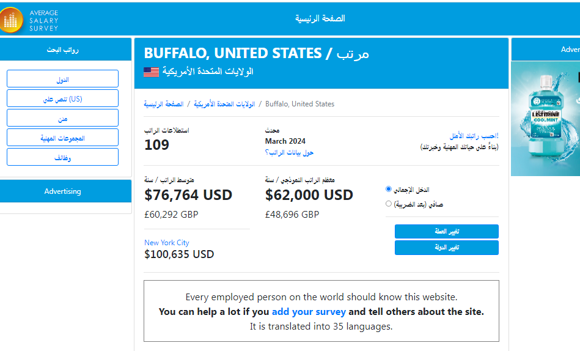Image resolution: width=580 pixels, height=351 pixels.
Task: Open the cities (مدن) sidebar button
Action: tap(62, 118)
